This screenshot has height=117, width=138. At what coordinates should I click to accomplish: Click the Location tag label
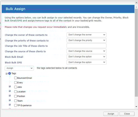pyautogui.click(x=21, y=92)
